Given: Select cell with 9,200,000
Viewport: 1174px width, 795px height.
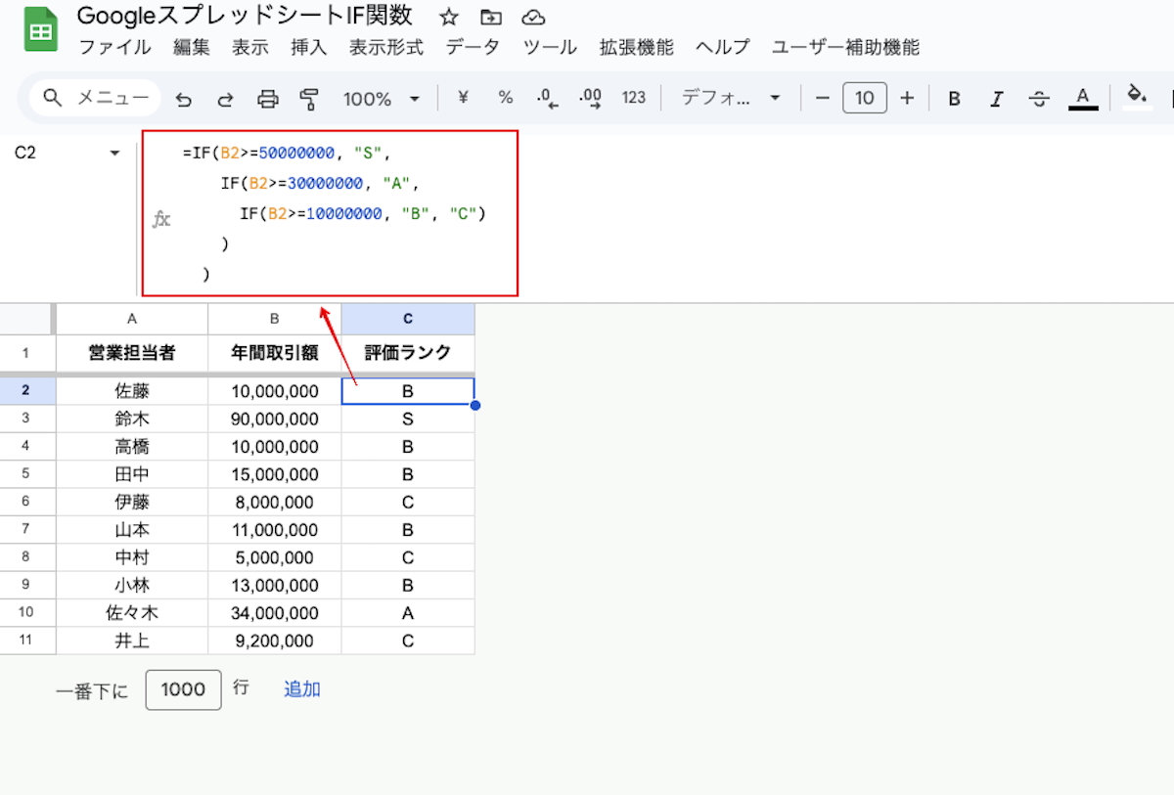Looking at the screenshot, I should click(275, 641).
